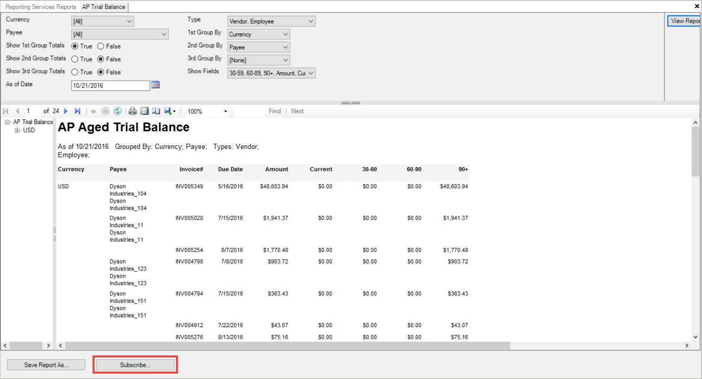The image size is (702, 379).
Task: Select due date 7/22/2016 cell
Action: pos(230,325)
